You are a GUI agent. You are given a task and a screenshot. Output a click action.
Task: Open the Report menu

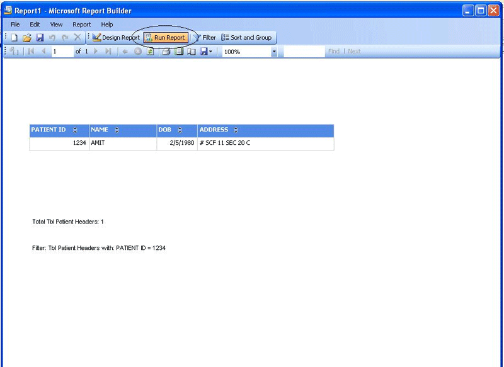(82, 25)
